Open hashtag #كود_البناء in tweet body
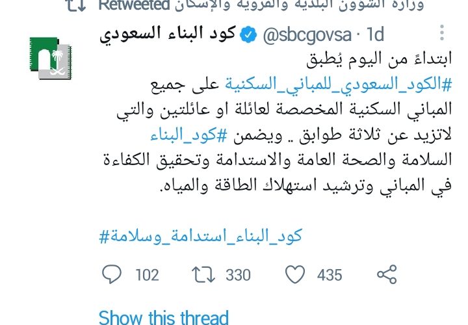This screenshot has height=325, width=468. (188, 135)
